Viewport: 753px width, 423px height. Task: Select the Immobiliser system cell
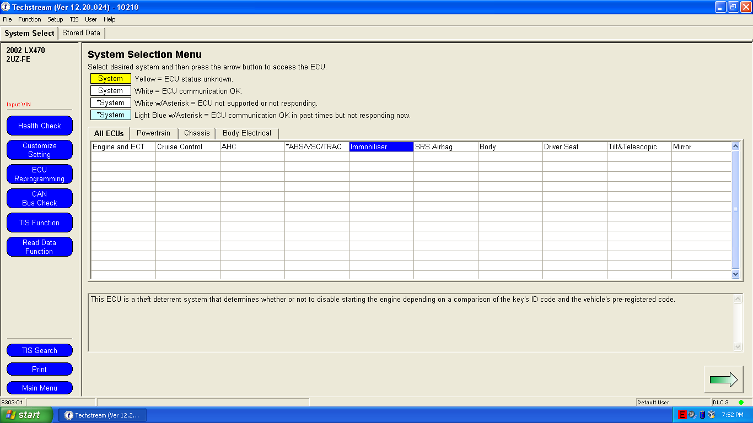381,147
